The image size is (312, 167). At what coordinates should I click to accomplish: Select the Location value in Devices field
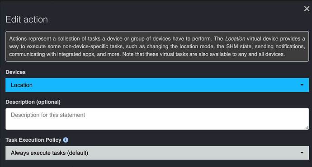(x=22, y=85)
